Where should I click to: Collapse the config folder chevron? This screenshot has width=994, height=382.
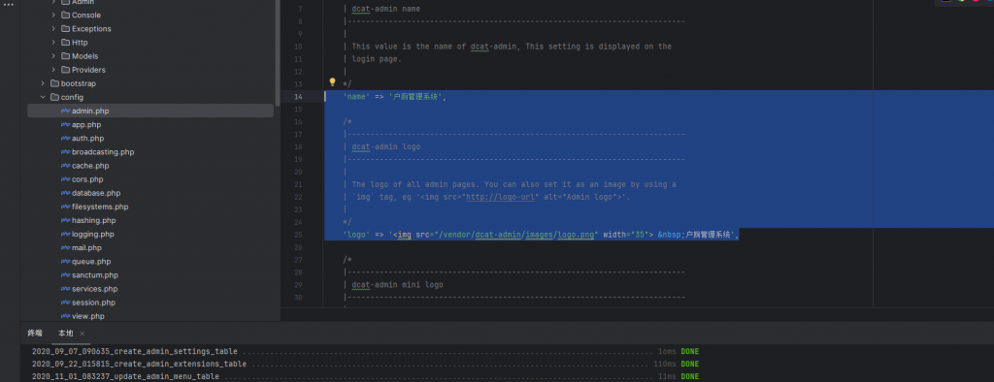tap(43, 97)
